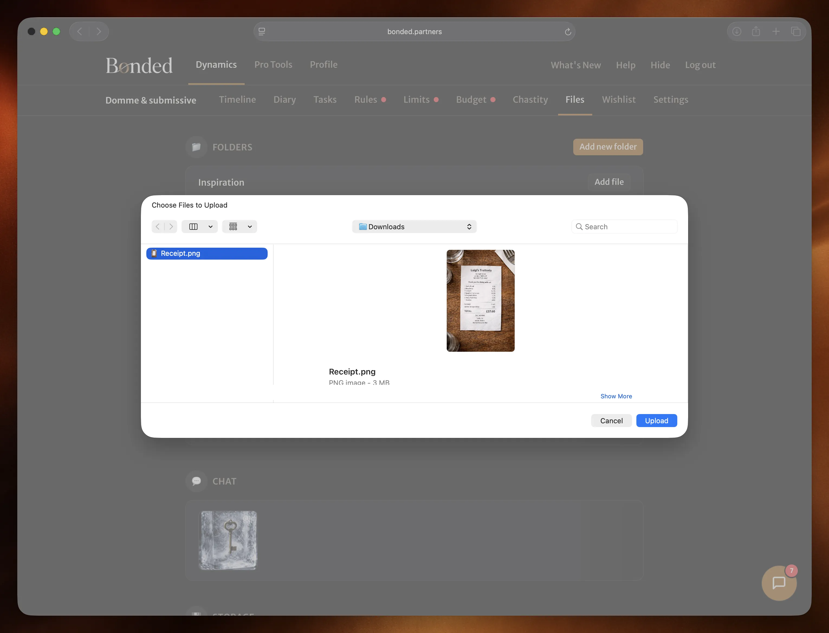Click the PNG image - 3 MB text

coord(359,382)
